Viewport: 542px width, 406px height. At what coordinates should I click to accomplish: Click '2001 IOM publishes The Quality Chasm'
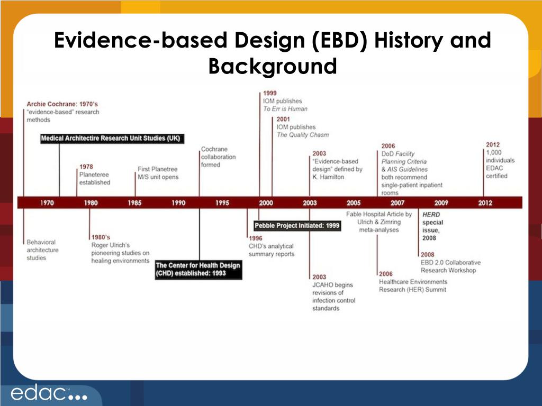pos(302,127)
